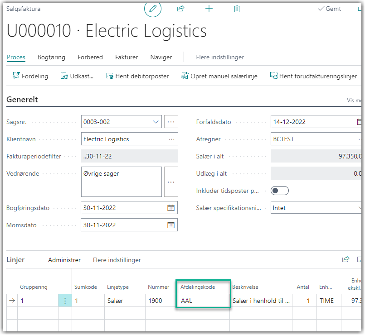This screenshot has width=365, height=335.
Task: Click Opret manuel salærlinje action
Action: point(219,76)
